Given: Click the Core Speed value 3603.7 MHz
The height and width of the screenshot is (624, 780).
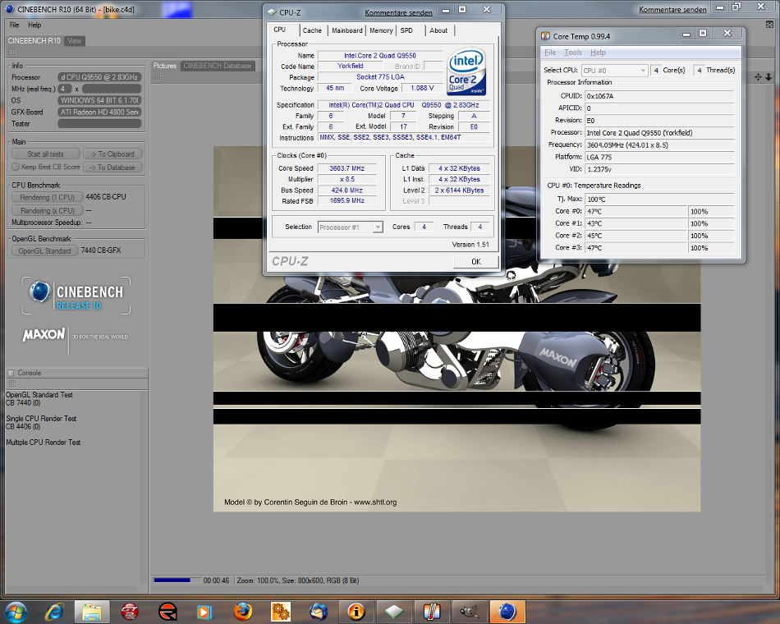Looking at the screenshot, I should 346,168.
